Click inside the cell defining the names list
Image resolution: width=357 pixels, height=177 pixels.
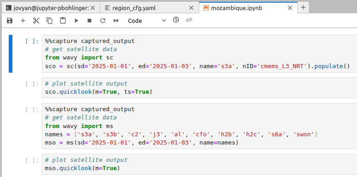199,126
